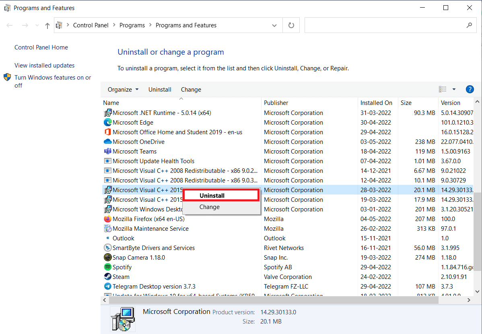The height and width of the screenshot is (334, 482).
Task: Click the Mozilla Maintenance Service icon
Action: pyautogui.click(x=107, y=229)
